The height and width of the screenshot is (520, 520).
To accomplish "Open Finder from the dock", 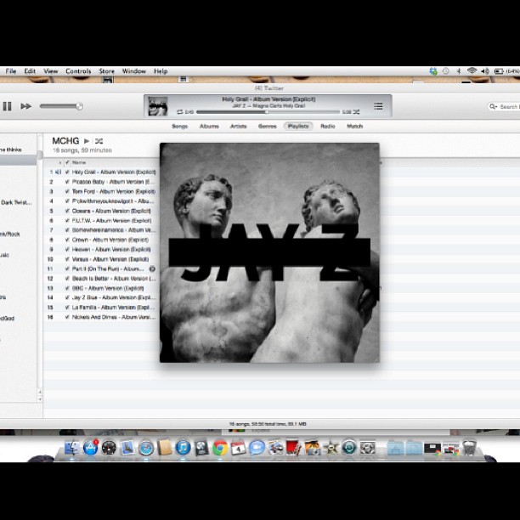I will [72, 448].
